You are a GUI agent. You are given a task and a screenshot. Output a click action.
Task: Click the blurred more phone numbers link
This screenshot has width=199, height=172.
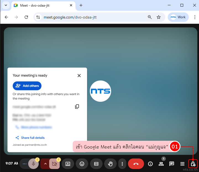tap(34, 127)
